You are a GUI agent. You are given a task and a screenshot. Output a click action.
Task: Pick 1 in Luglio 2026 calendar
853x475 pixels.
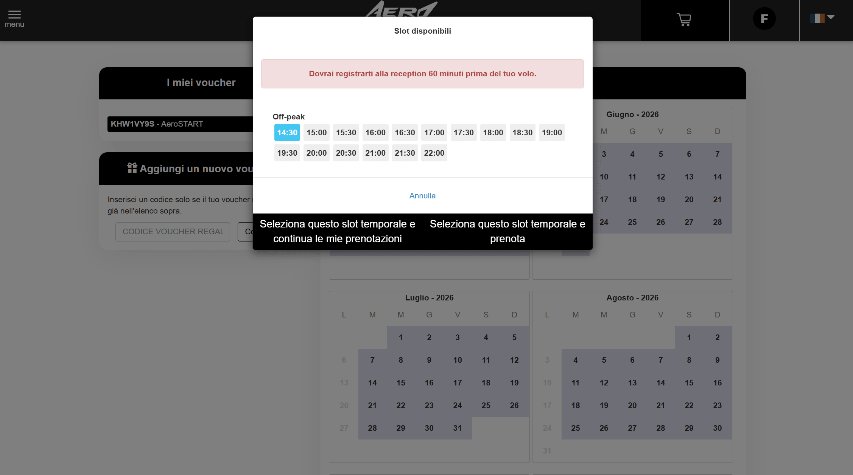coord(401,337)
